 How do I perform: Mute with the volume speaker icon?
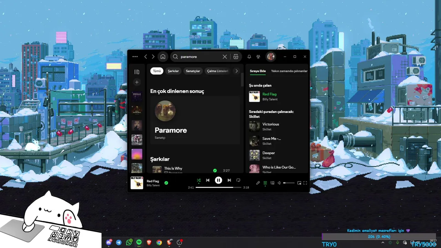coord(279,183)
